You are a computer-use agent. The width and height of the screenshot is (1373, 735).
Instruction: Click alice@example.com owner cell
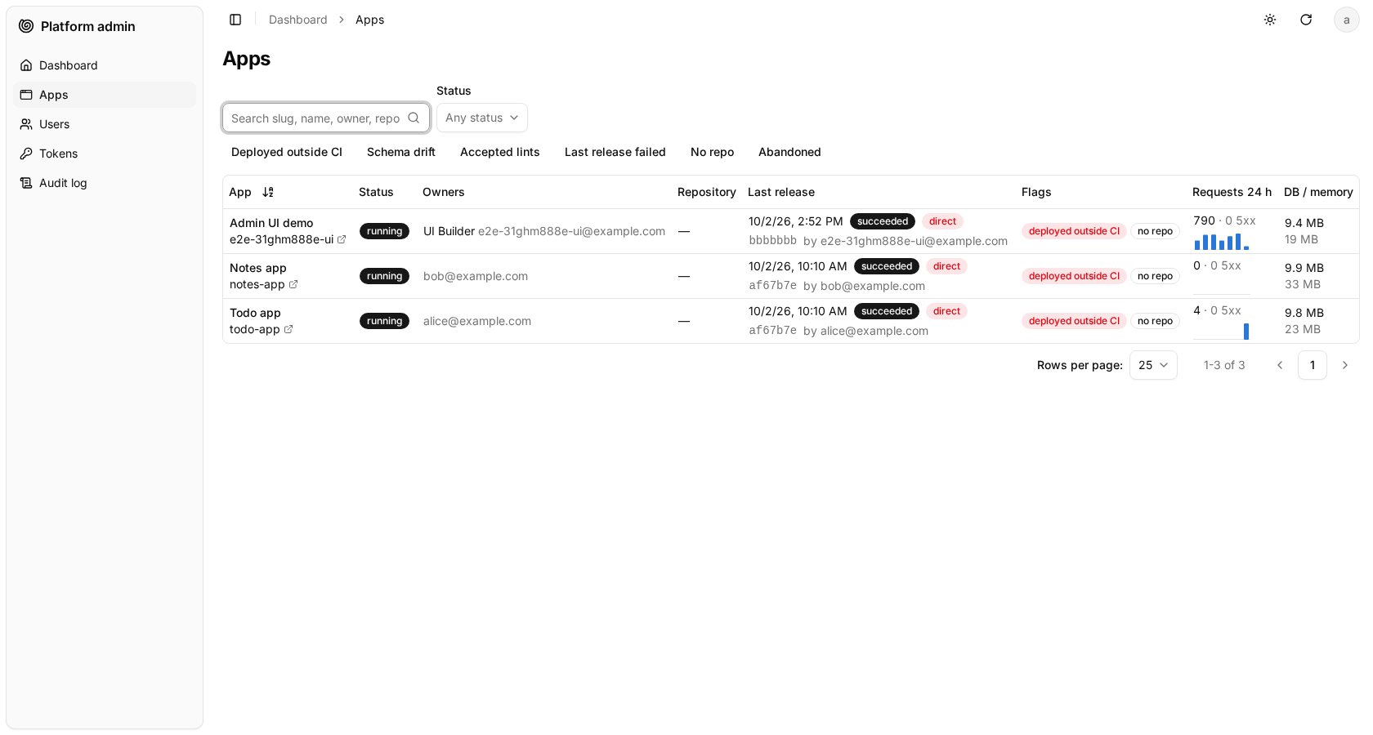[x=477, y=321]
